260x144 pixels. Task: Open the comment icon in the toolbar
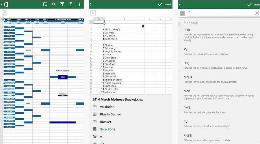pos(45,4)
